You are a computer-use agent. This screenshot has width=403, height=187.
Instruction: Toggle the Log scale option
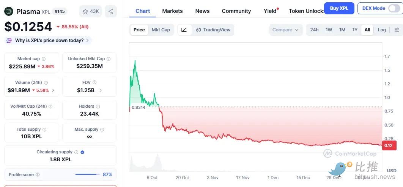tap(382, 30)
